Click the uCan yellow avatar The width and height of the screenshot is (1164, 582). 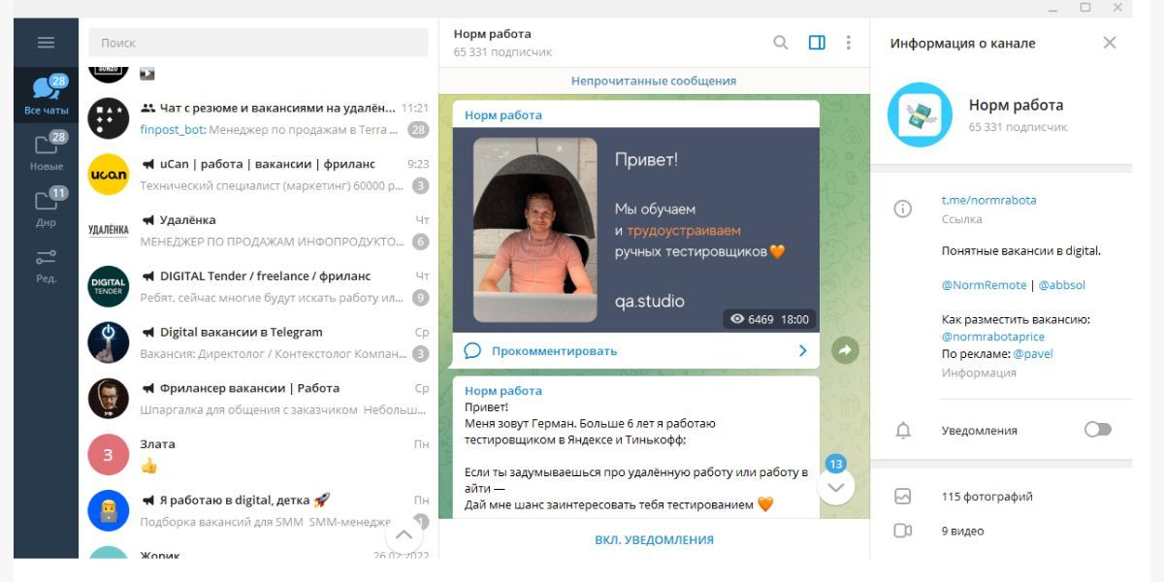point(109,175)
